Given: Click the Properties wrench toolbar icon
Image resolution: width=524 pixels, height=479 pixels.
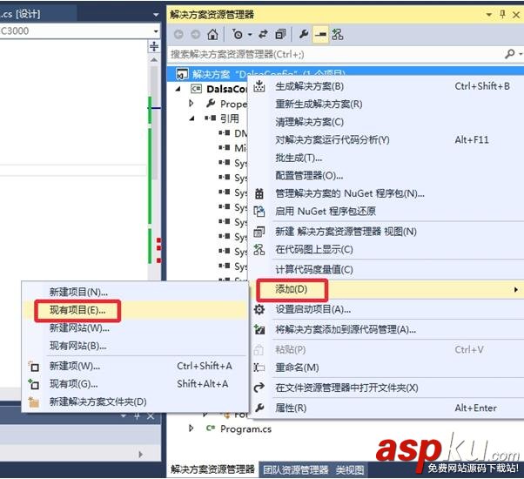Looking at the screenshot, I should [x=304, y=34].
